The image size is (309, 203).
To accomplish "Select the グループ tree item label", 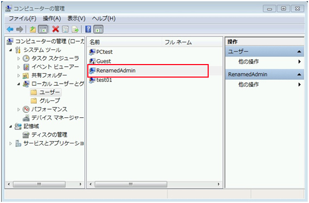I will coord(49,100).
